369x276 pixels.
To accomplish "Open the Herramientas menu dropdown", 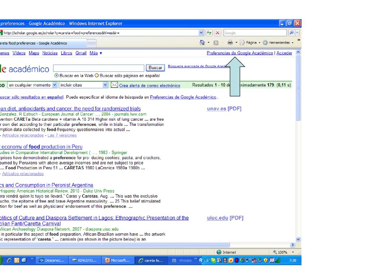I will (293, 43).
